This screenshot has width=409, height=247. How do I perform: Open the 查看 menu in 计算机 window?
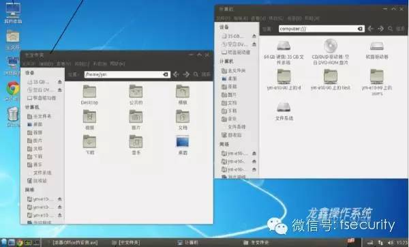coord(258,18)
